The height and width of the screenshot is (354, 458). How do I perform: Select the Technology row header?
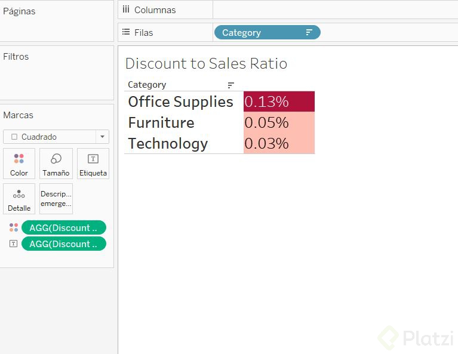[x=168, y=144]
